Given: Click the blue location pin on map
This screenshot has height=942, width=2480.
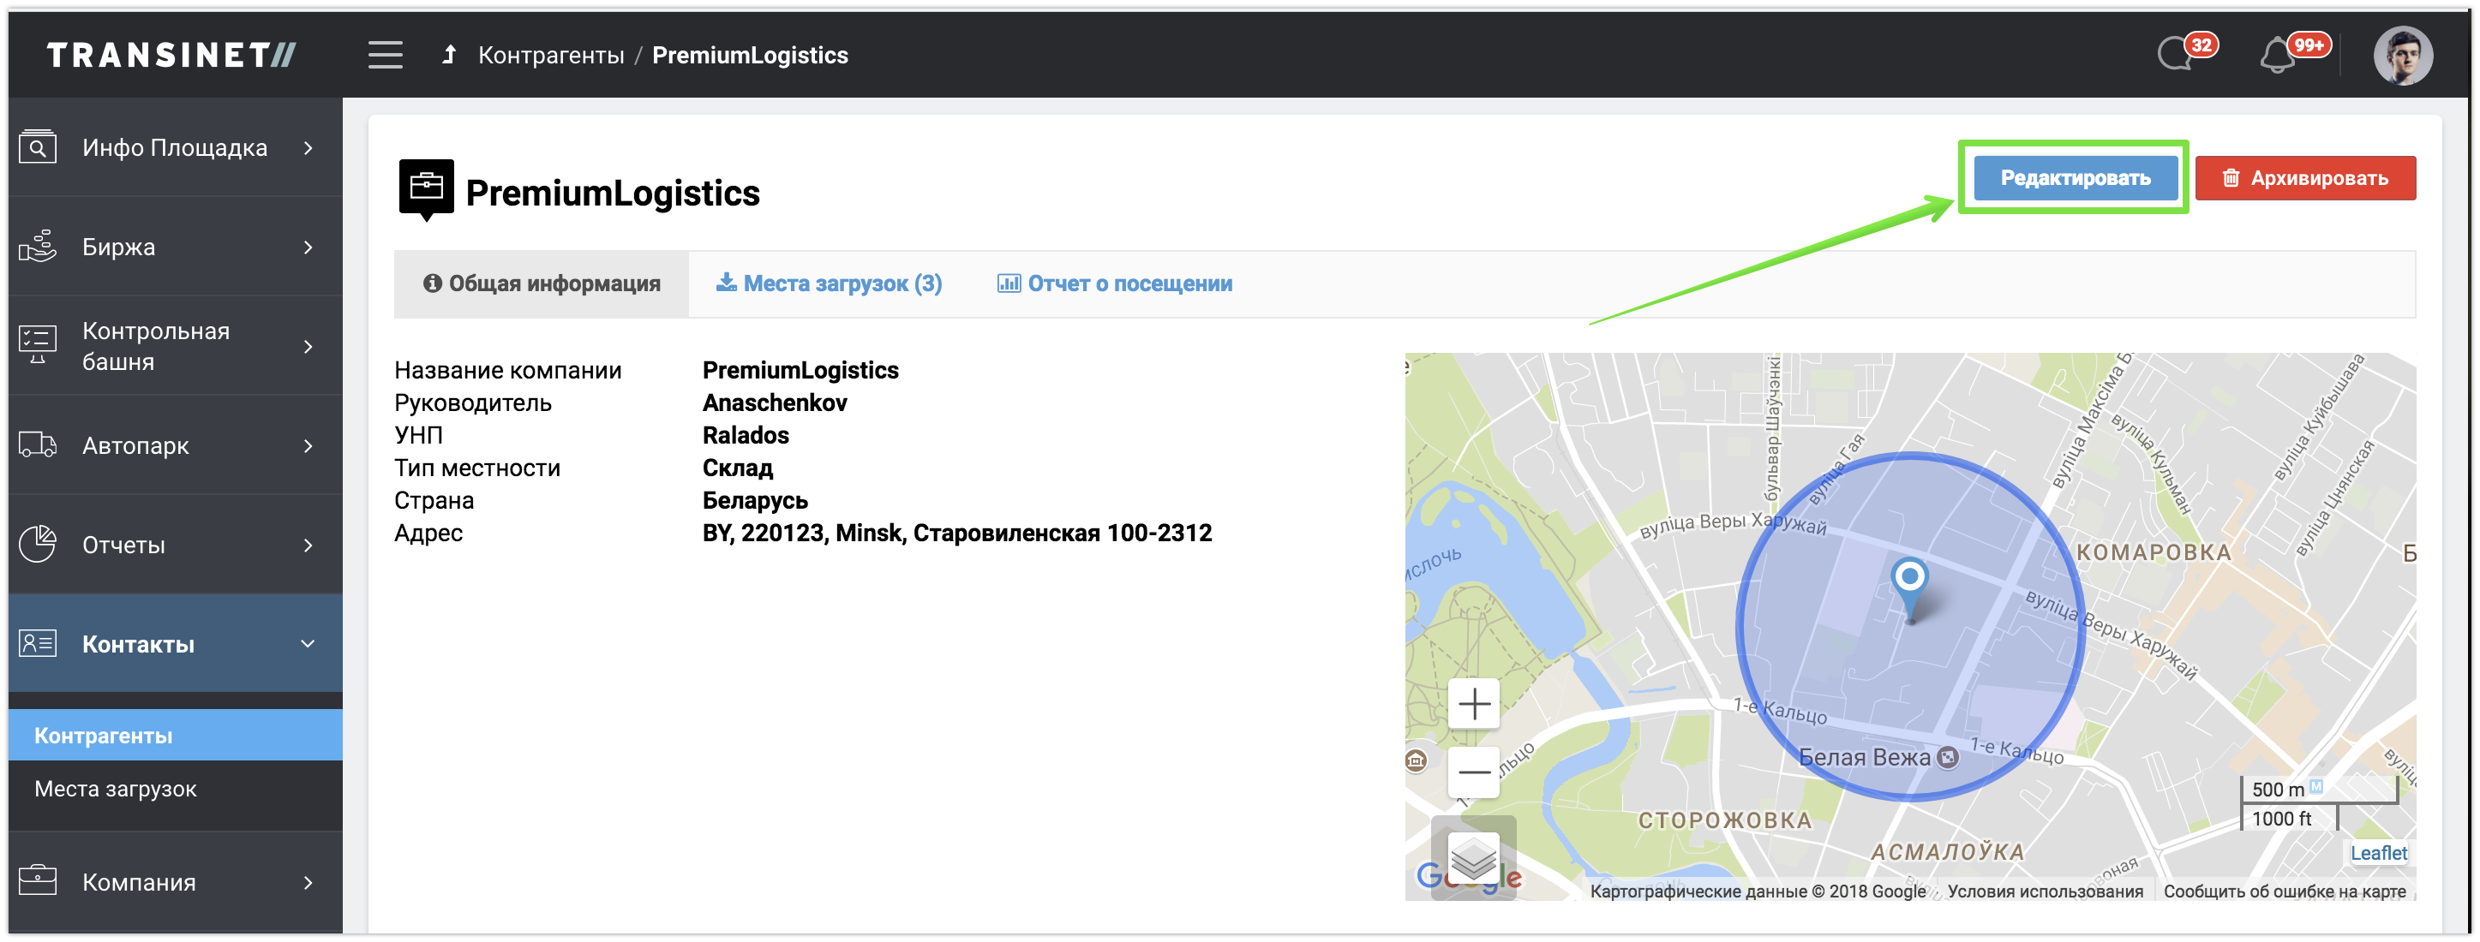Looking at the screenshot, I should [x=1909, y=582].
